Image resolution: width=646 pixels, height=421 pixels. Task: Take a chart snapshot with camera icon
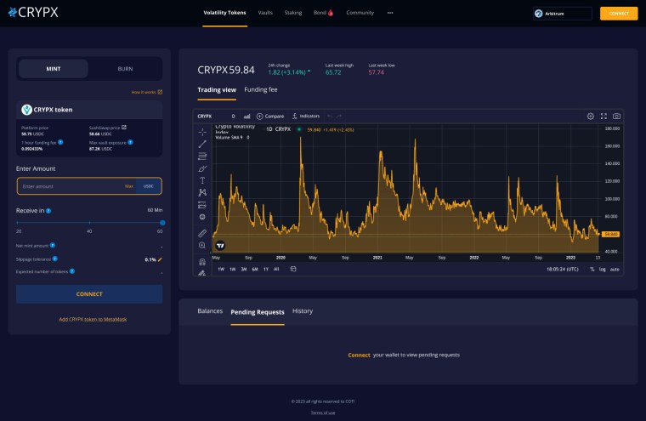pos(616,116)
